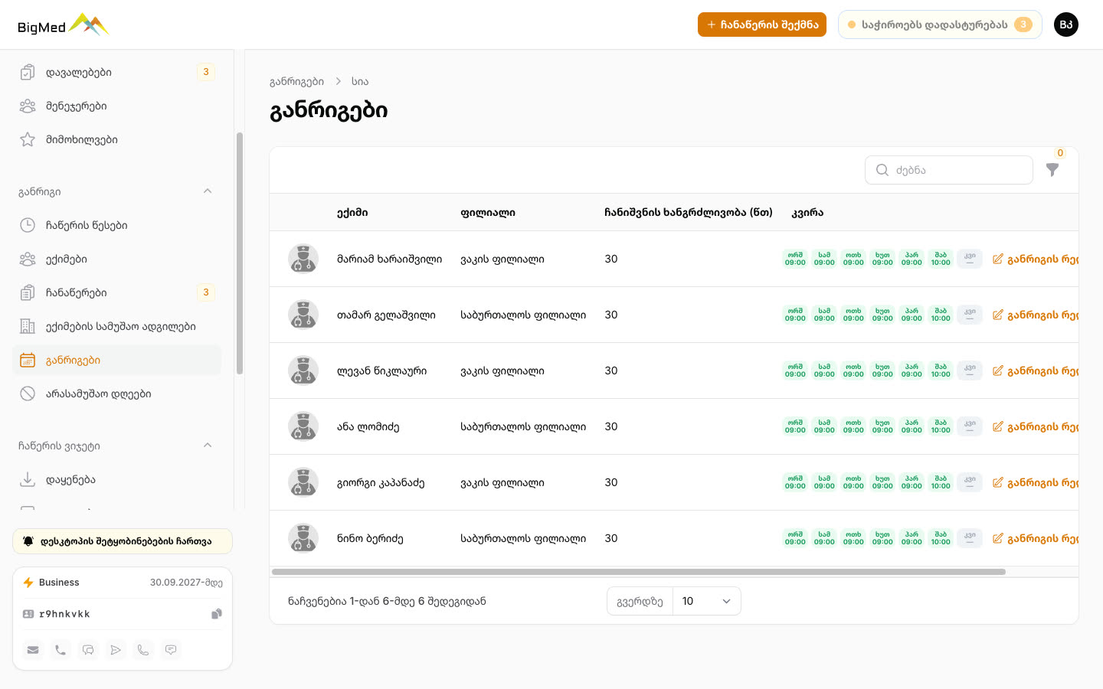
Task: Open the filter funnel icon
Action: pyautogui.click(x=1052, y=170)
